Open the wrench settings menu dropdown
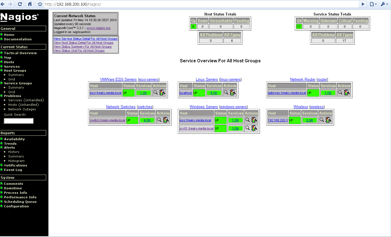This screenshot has height=237, width=391. tap(384, 4)
